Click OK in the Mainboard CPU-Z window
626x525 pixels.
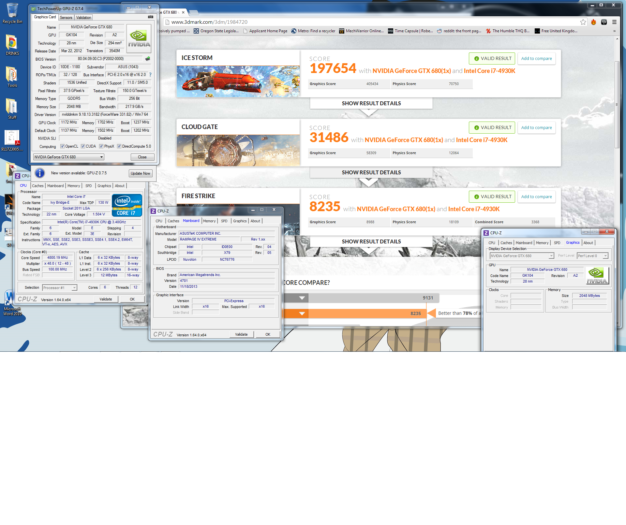click(x=268, y=334)
